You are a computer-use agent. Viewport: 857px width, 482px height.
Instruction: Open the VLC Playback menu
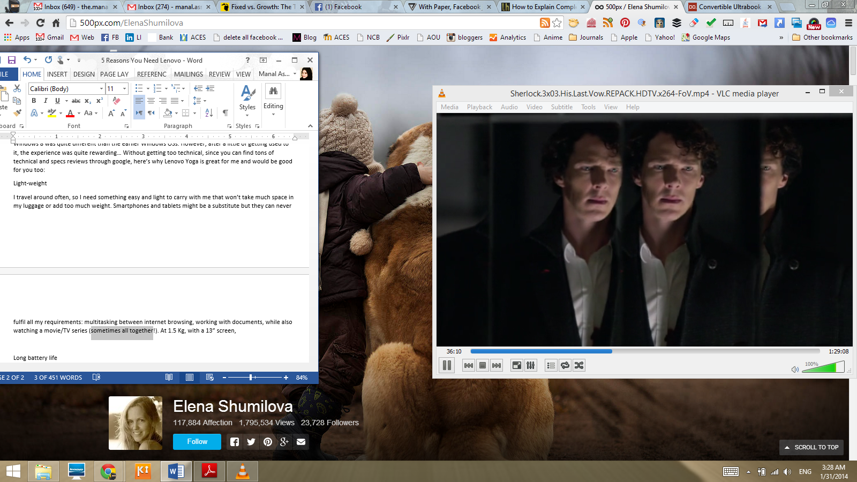click(x=479, y=107)
